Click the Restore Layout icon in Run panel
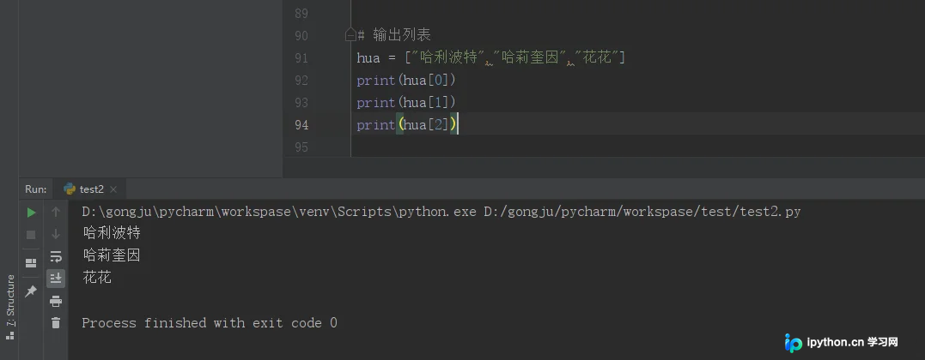Viewport: 925px width, 360px height. point(31,263)
